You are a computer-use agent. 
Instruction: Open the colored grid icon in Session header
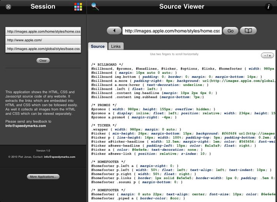(x=78, y=7)
